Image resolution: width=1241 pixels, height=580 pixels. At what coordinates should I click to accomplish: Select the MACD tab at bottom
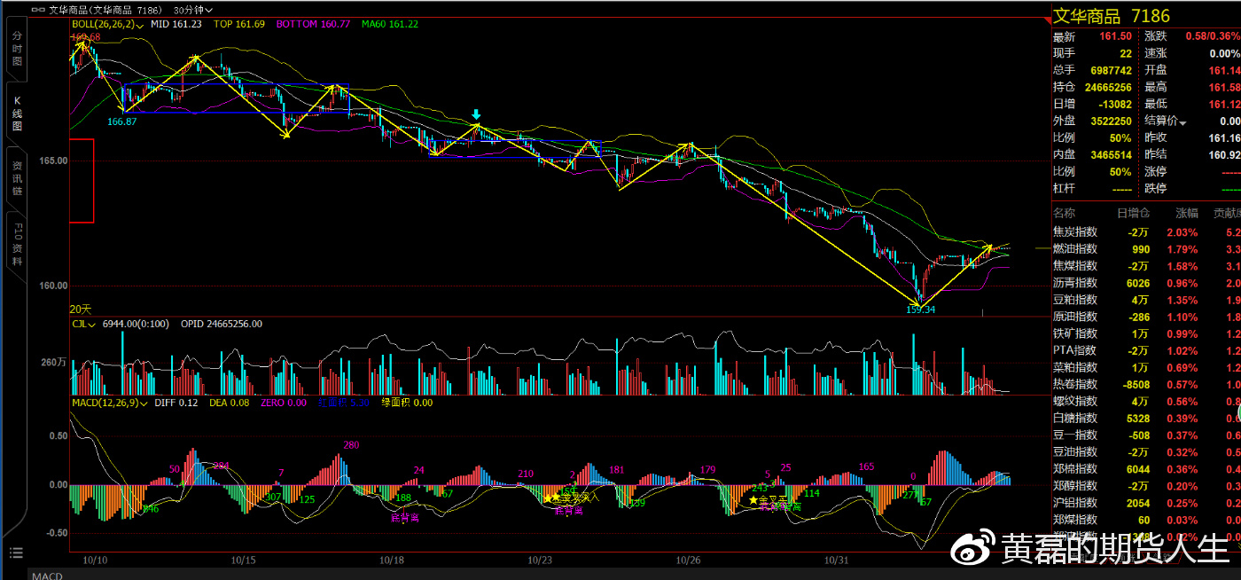(x=47, y=576)
